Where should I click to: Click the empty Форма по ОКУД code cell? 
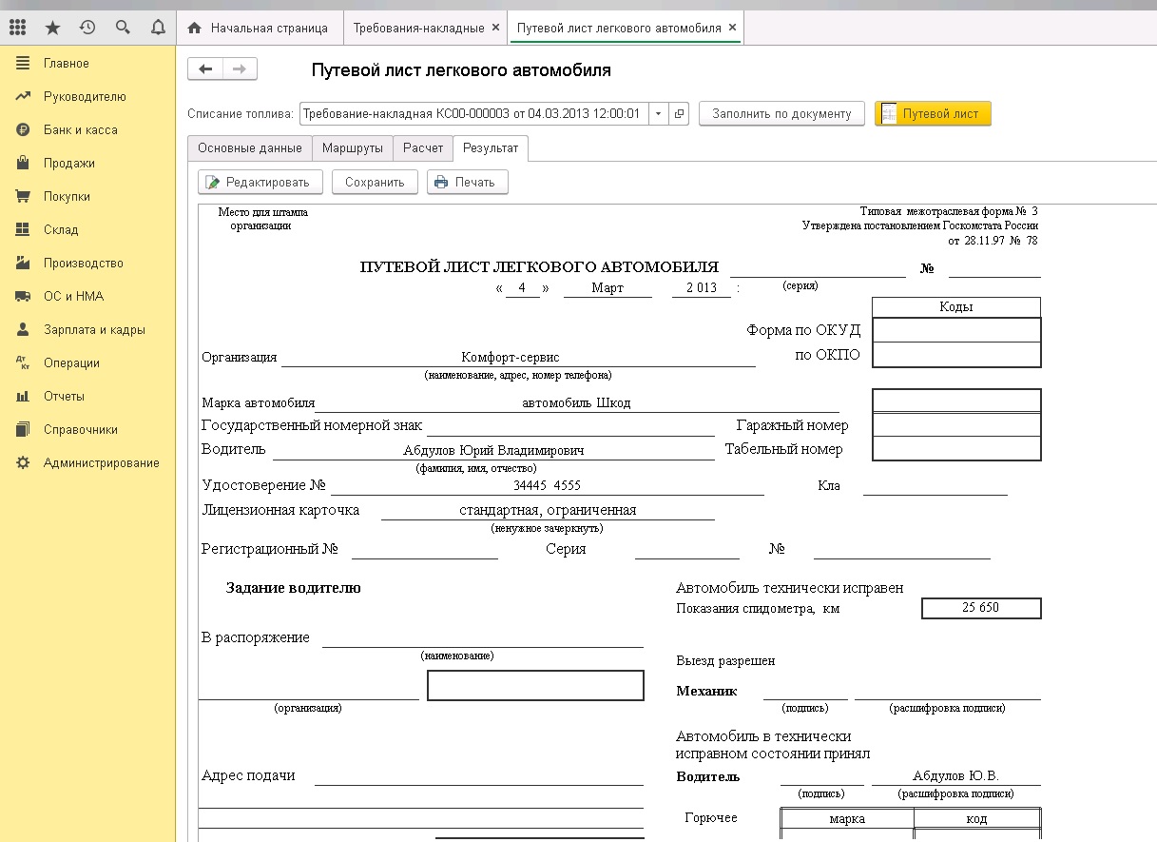coord(956,330)
